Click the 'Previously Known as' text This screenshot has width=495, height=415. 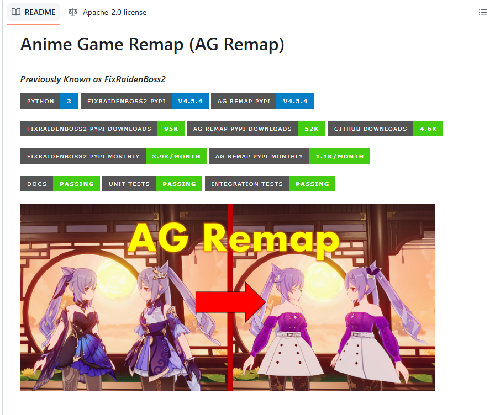(61, 79)
